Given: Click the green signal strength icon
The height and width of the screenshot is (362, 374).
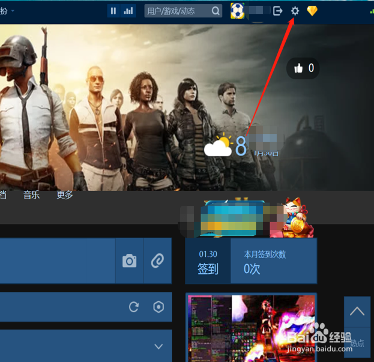Looking at the screenshot, I should tap(372, 11).
